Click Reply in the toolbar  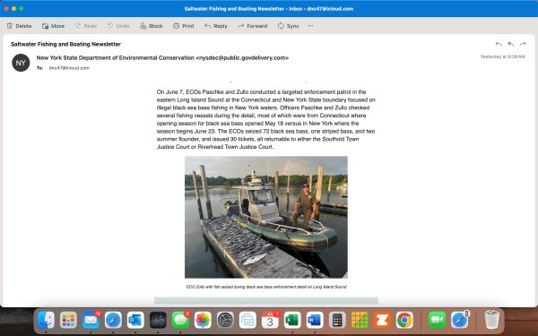[x=216, y=26]
